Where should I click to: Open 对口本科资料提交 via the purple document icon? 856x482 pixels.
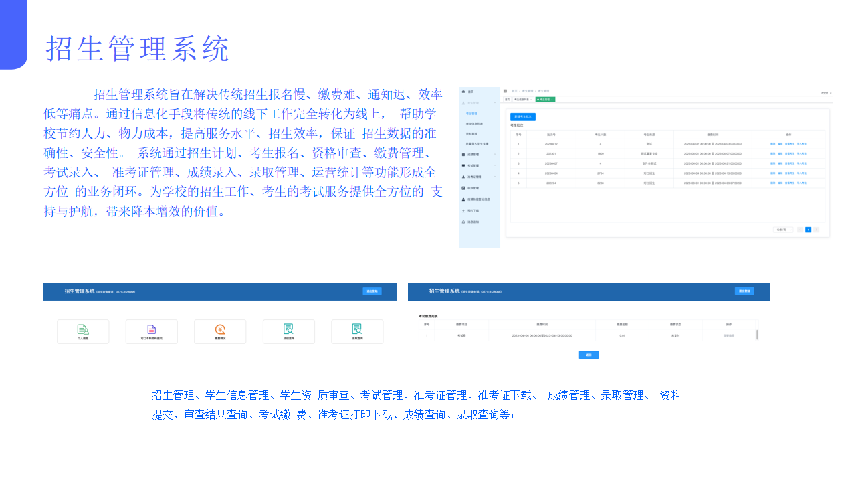[151, 329]
